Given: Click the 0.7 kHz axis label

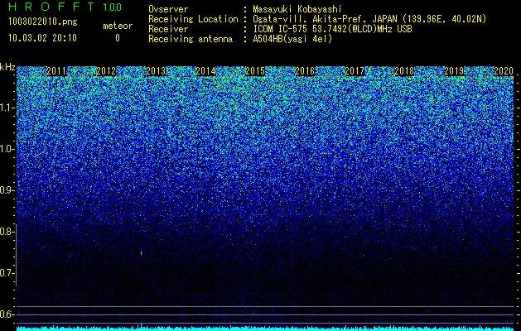Looking at the screenshot, I should coord(7,273).
